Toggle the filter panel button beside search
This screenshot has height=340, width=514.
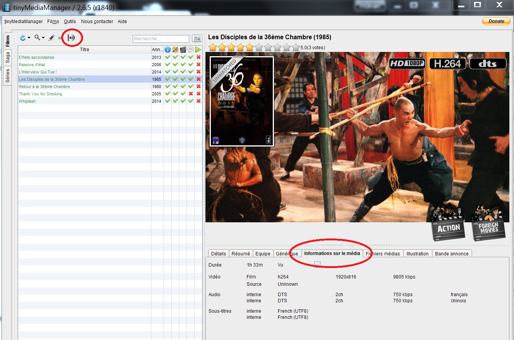point(197,38)
